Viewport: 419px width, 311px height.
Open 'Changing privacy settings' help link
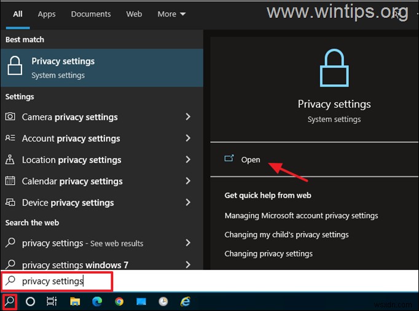[268, 254]
